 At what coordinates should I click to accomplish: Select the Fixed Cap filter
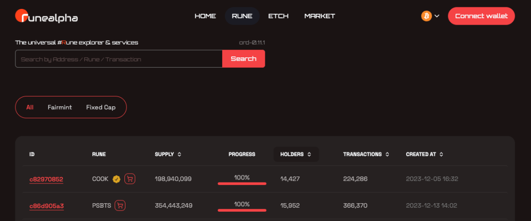tap(101, 107)
